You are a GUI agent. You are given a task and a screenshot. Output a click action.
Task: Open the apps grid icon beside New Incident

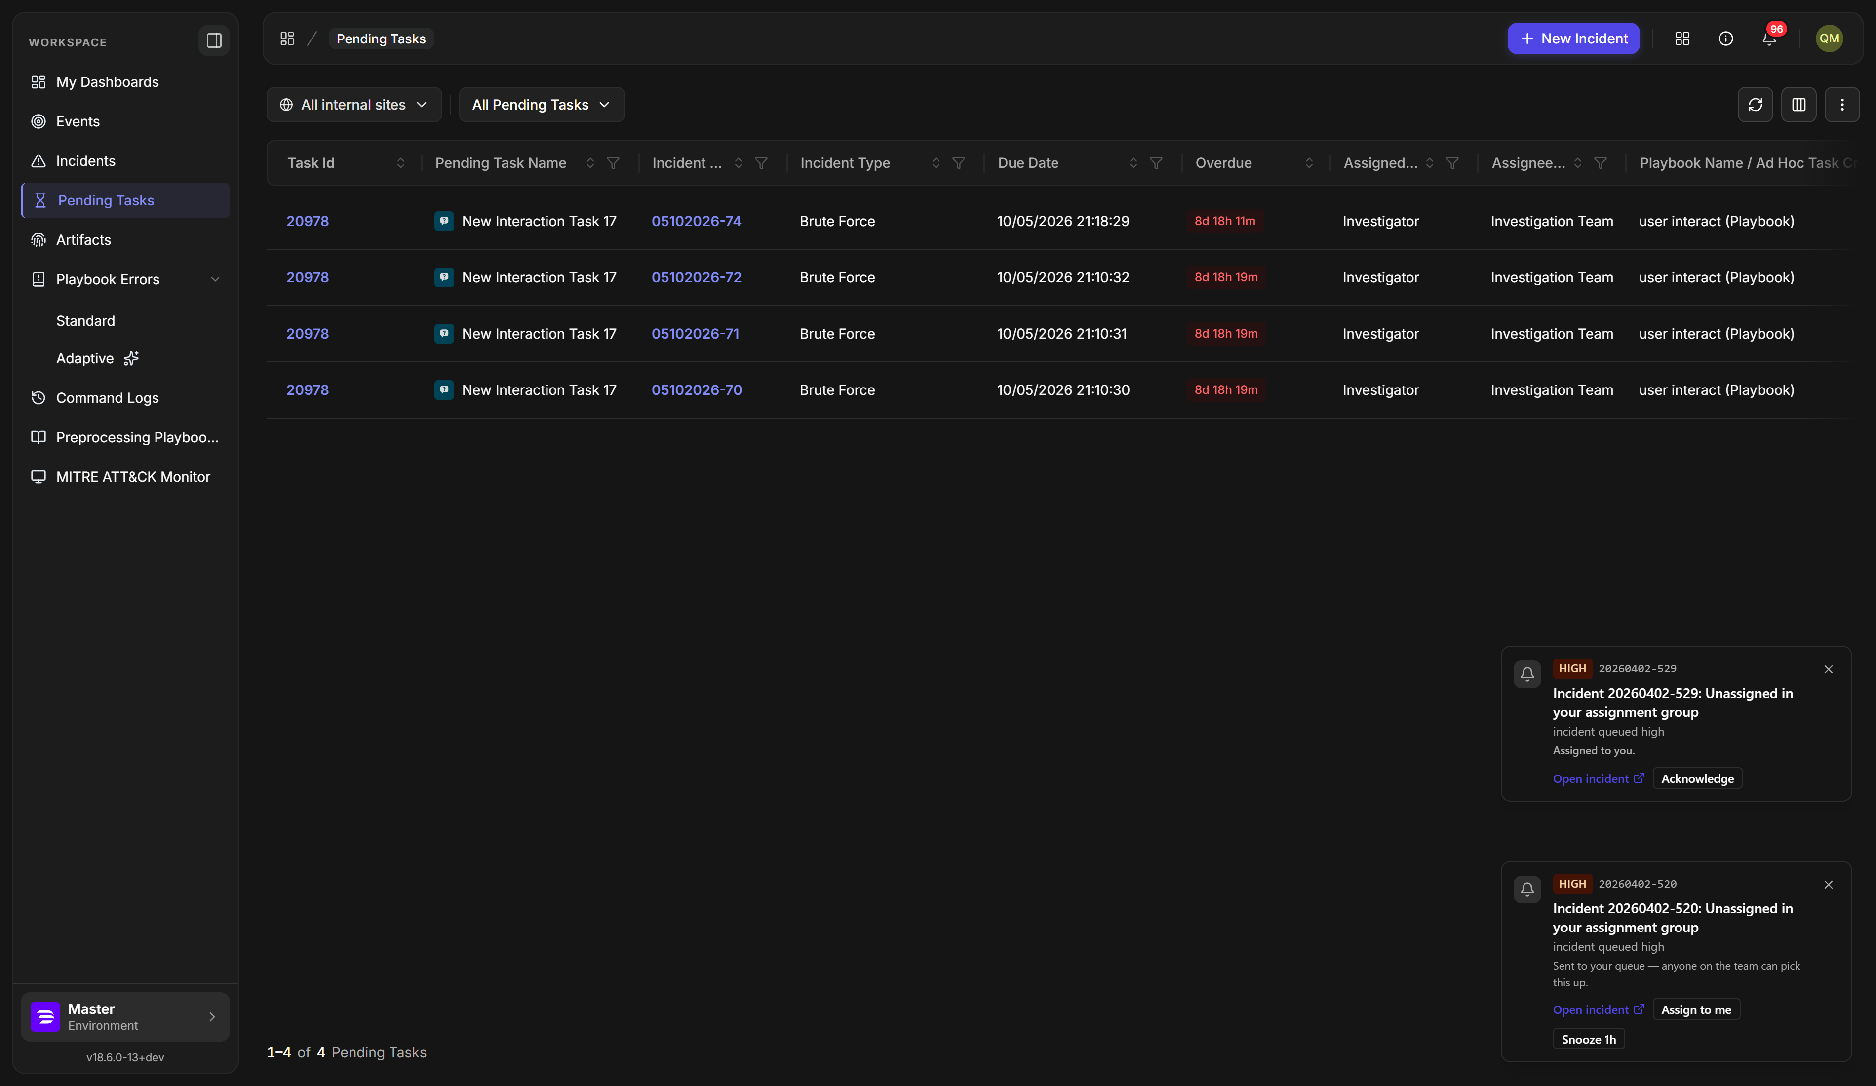(x=1682, y=39)
